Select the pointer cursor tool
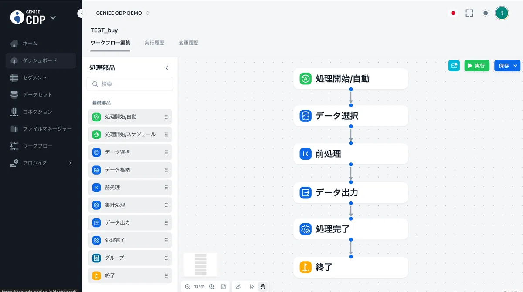The image size is (523, 292). (x=252, y=286)
